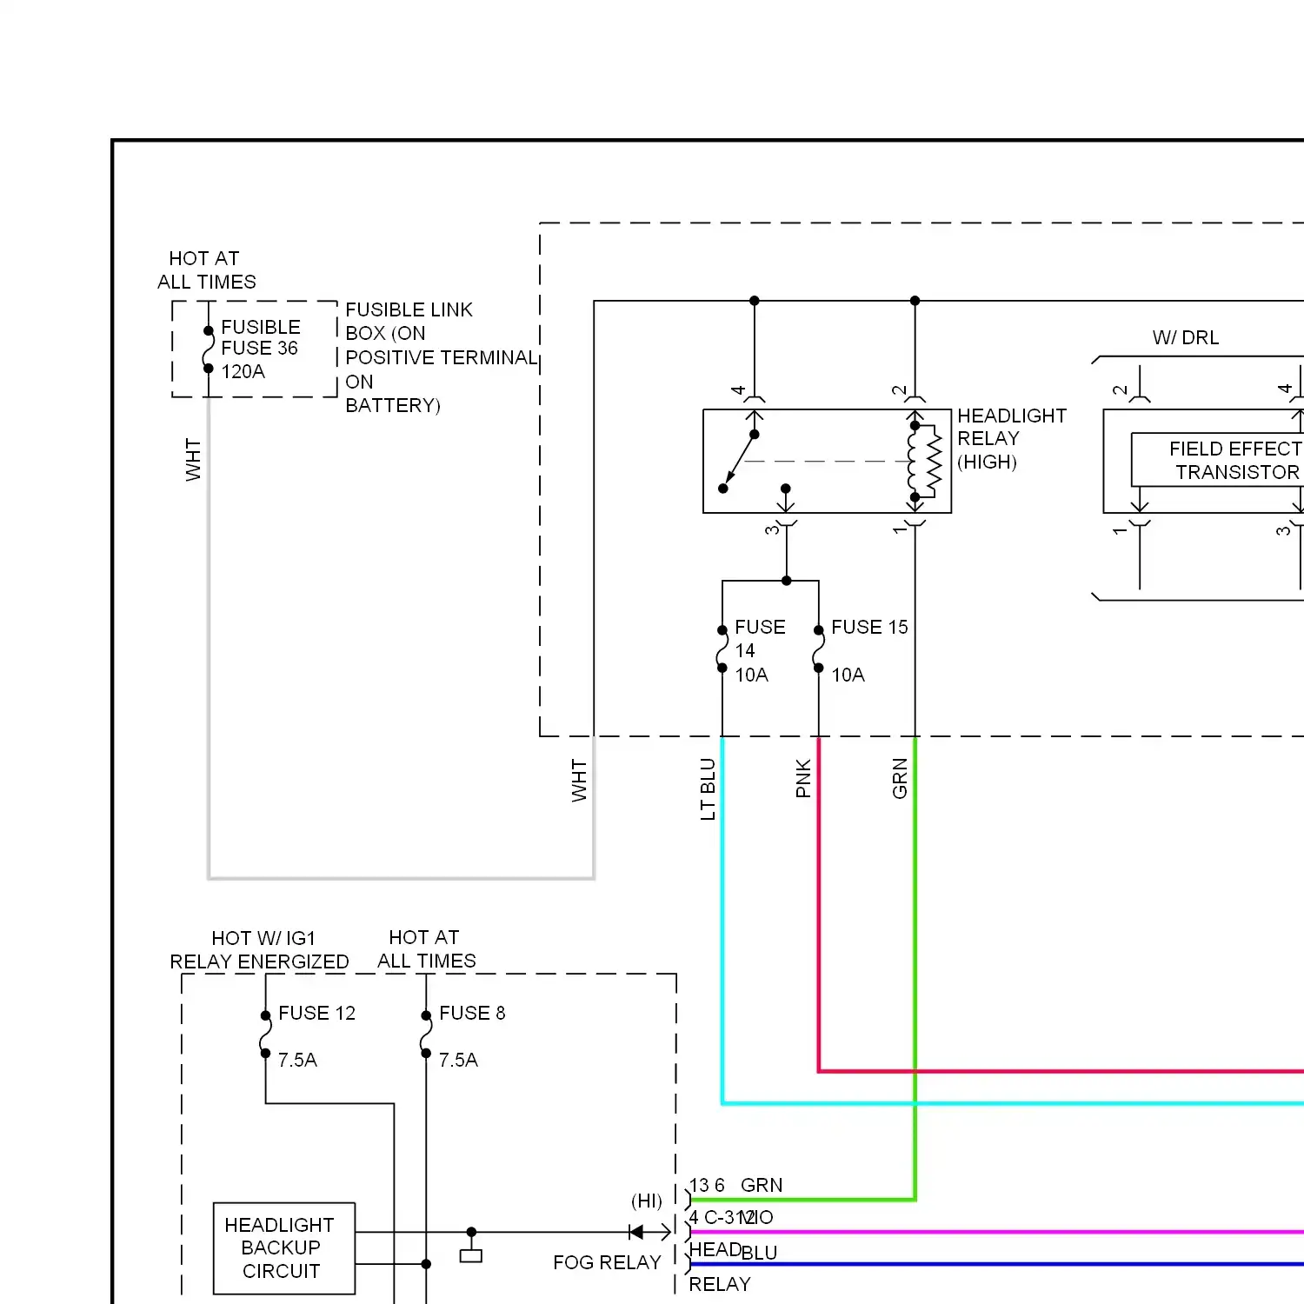The image size is (1304, 1304).
Task: Click the diode symbol next to (HI)
Action: (x=635, y=1232)
